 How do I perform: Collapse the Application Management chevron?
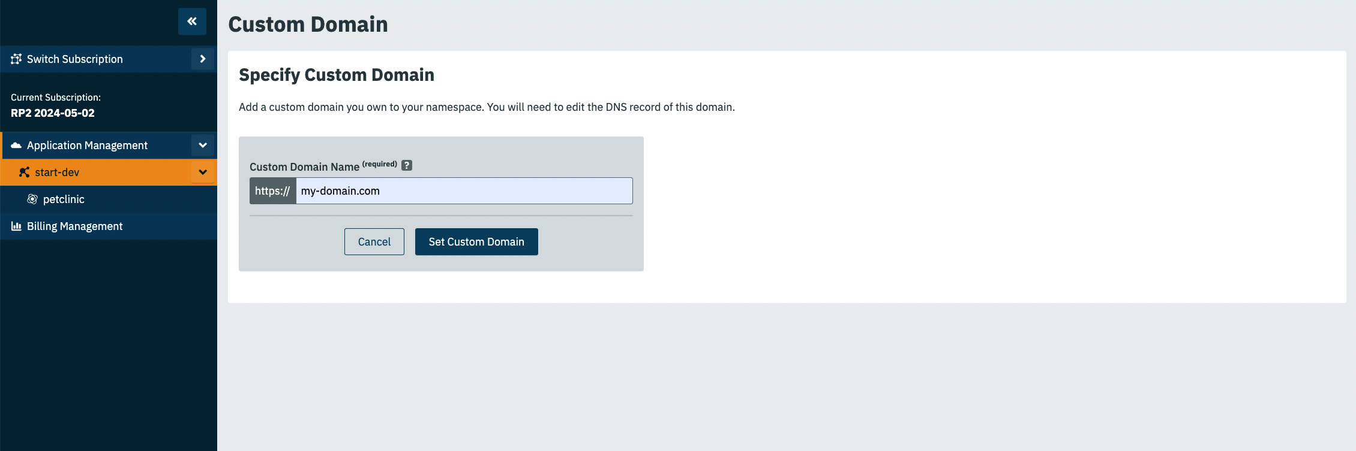203,146
